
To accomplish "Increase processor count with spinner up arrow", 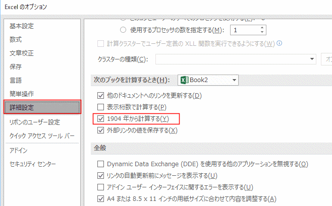I will coord(262,27).
